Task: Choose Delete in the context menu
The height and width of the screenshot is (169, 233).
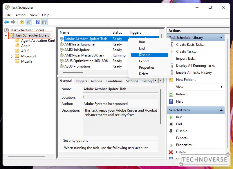Action: click(x=149, y=74)
